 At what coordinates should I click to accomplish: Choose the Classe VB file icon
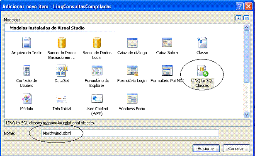pos(202,43)
